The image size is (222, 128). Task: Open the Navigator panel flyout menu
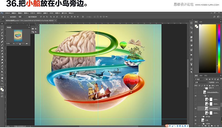[x=29, y=27]
